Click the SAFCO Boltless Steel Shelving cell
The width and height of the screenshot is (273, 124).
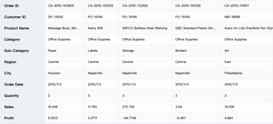coord(145,28)
